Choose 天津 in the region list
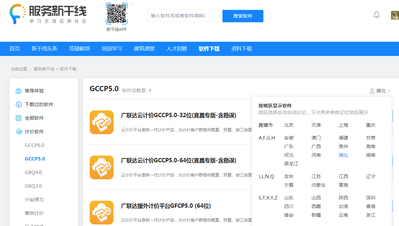The width and height of the screenshot is (399, 226). (316, 125)
